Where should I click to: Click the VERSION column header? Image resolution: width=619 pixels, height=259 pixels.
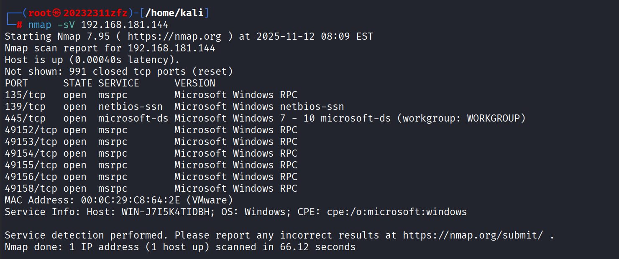195,83
